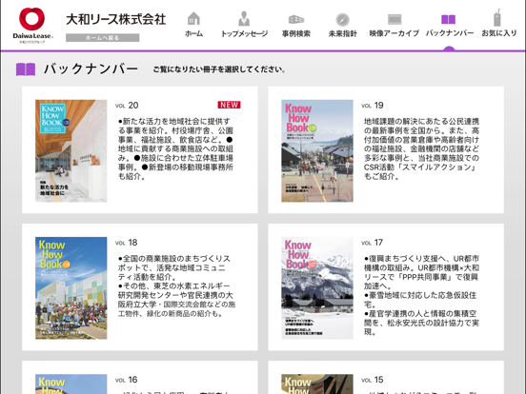This screenshot has height=394, width=526.
Task: Open the 未来指針 compass icon
Action: [x=342, y=20]
